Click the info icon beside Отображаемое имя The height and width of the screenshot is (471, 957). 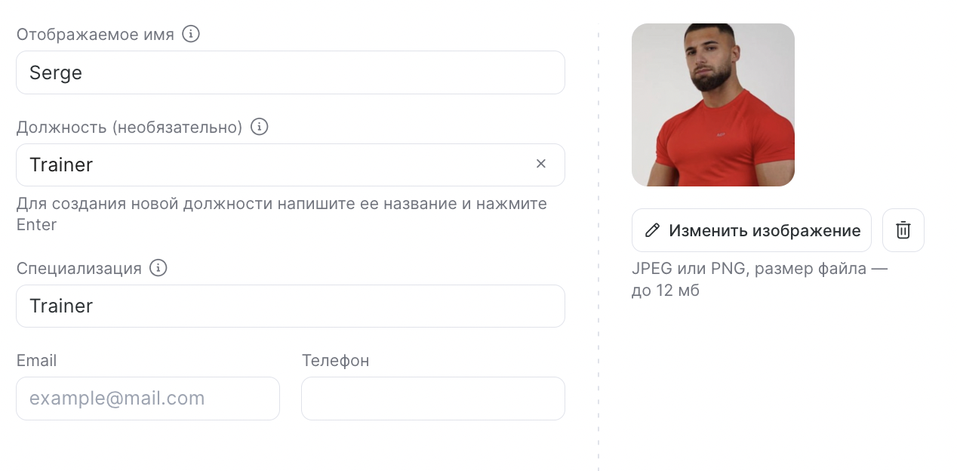click(192, 34)
